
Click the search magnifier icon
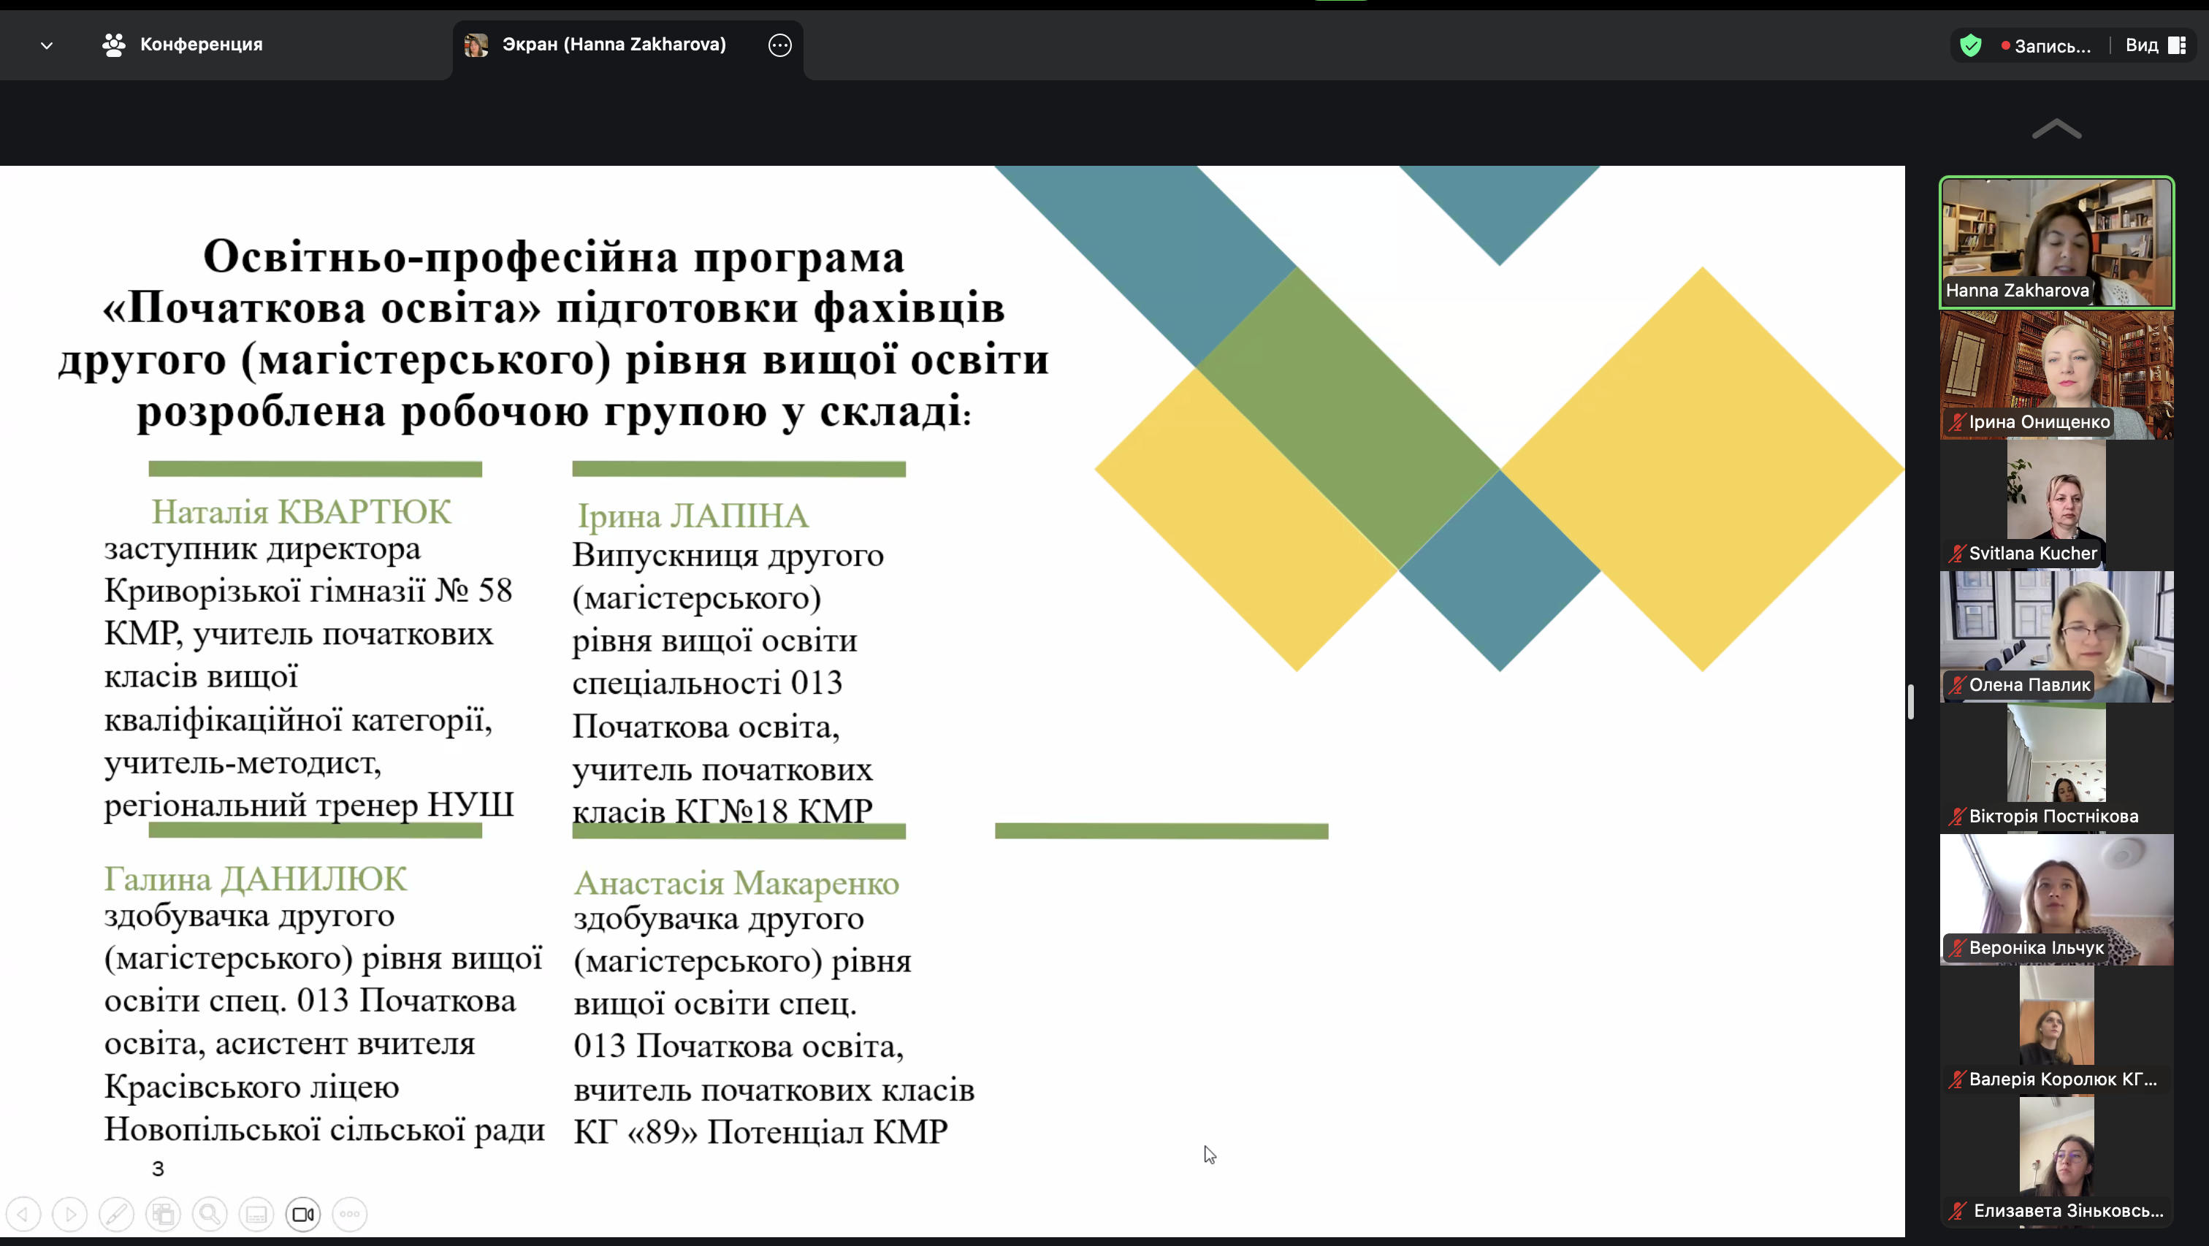point(210,1213)
